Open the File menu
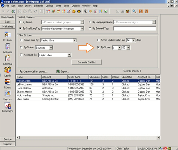Screen dimensions: 178x150 tap(7, 6)
